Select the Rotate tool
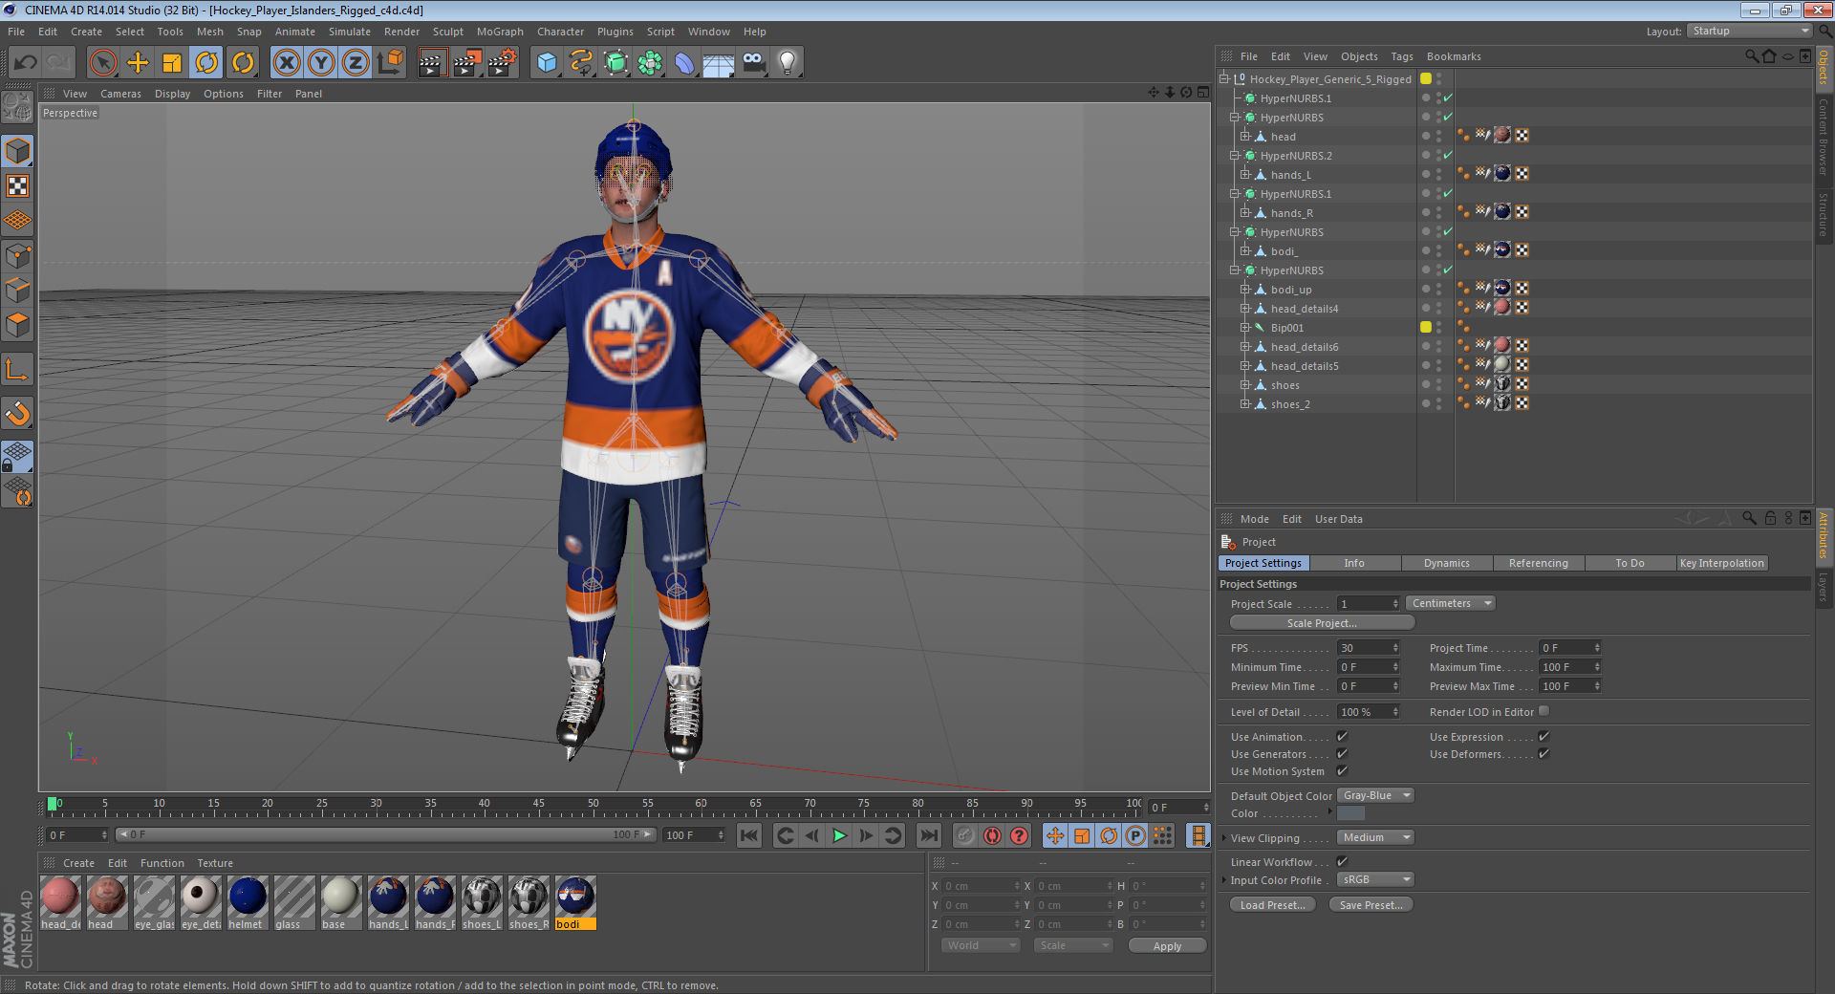Screen dimensions: 1835x994 pyautogui.click(x=206, y=63)
